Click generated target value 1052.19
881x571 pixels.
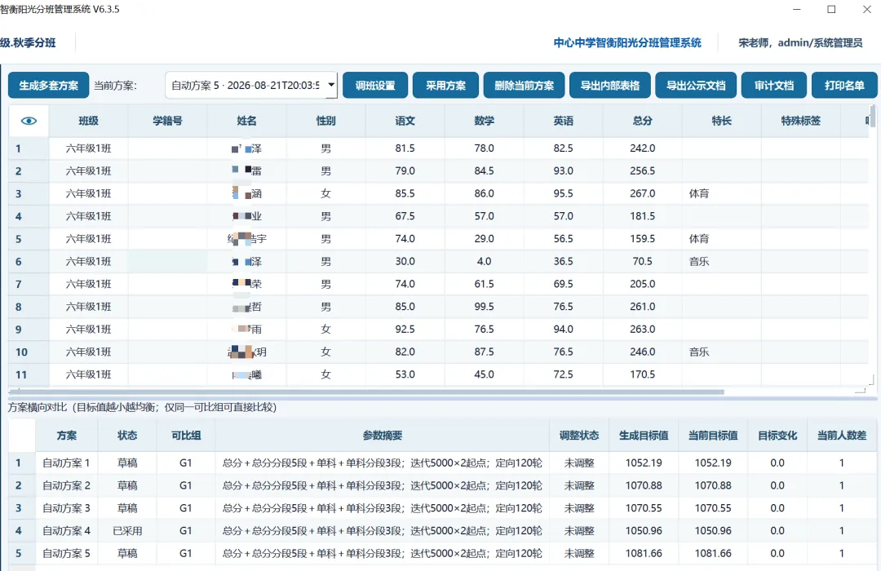pyautogui.click(x=644, y=463)
